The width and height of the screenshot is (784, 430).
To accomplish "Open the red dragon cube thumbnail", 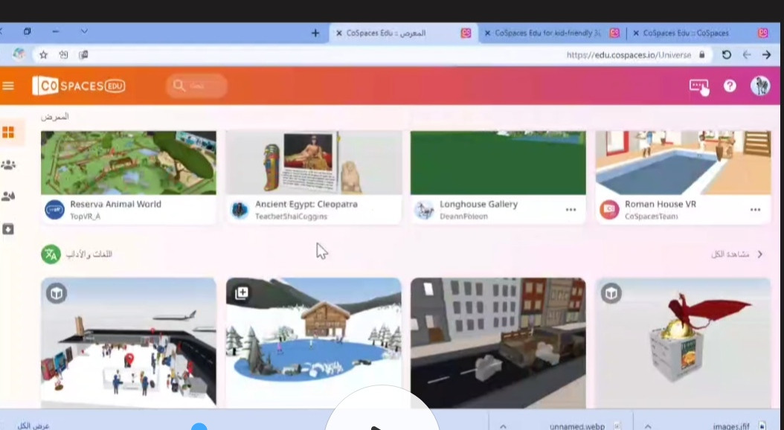I will point(683,343).
